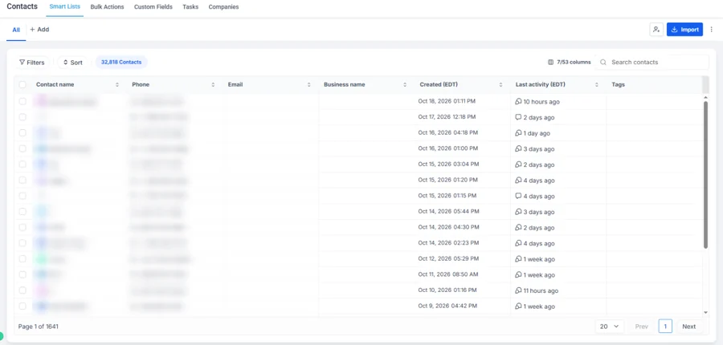Viewport: 723px width, 345px height.
Task: Click the Prev page button
Action: [641, 327]
